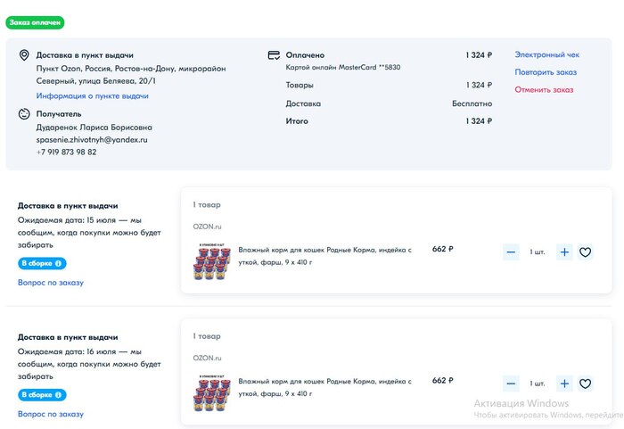The width and height of the screenshot is (624, 429).
Task: Click the location pin icon near delivery address
Action: click(24, 55)
